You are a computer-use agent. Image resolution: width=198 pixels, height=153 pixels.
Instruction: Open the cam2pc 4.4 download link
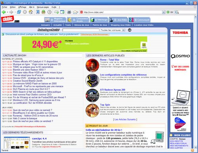point(39,139)
